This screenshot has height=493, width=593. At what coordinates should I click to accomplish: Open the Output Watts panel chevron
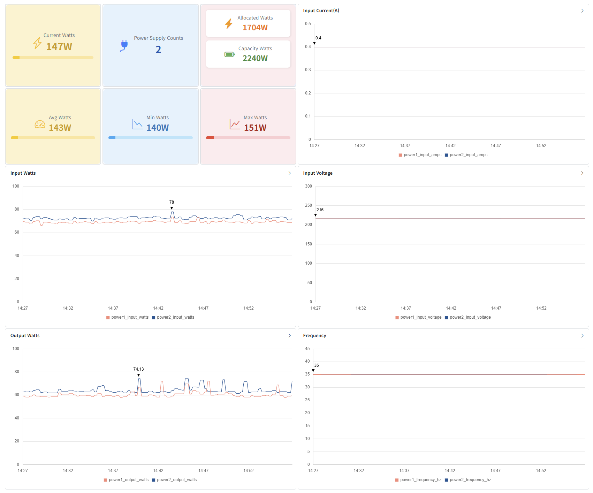click(289, 336)
